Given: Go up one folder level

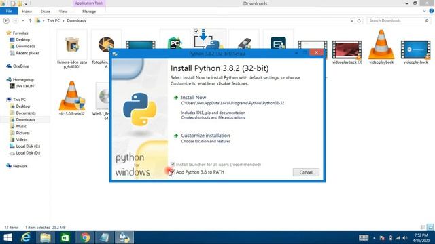Looking at the screenshot, I should click(x=30, y=21).
